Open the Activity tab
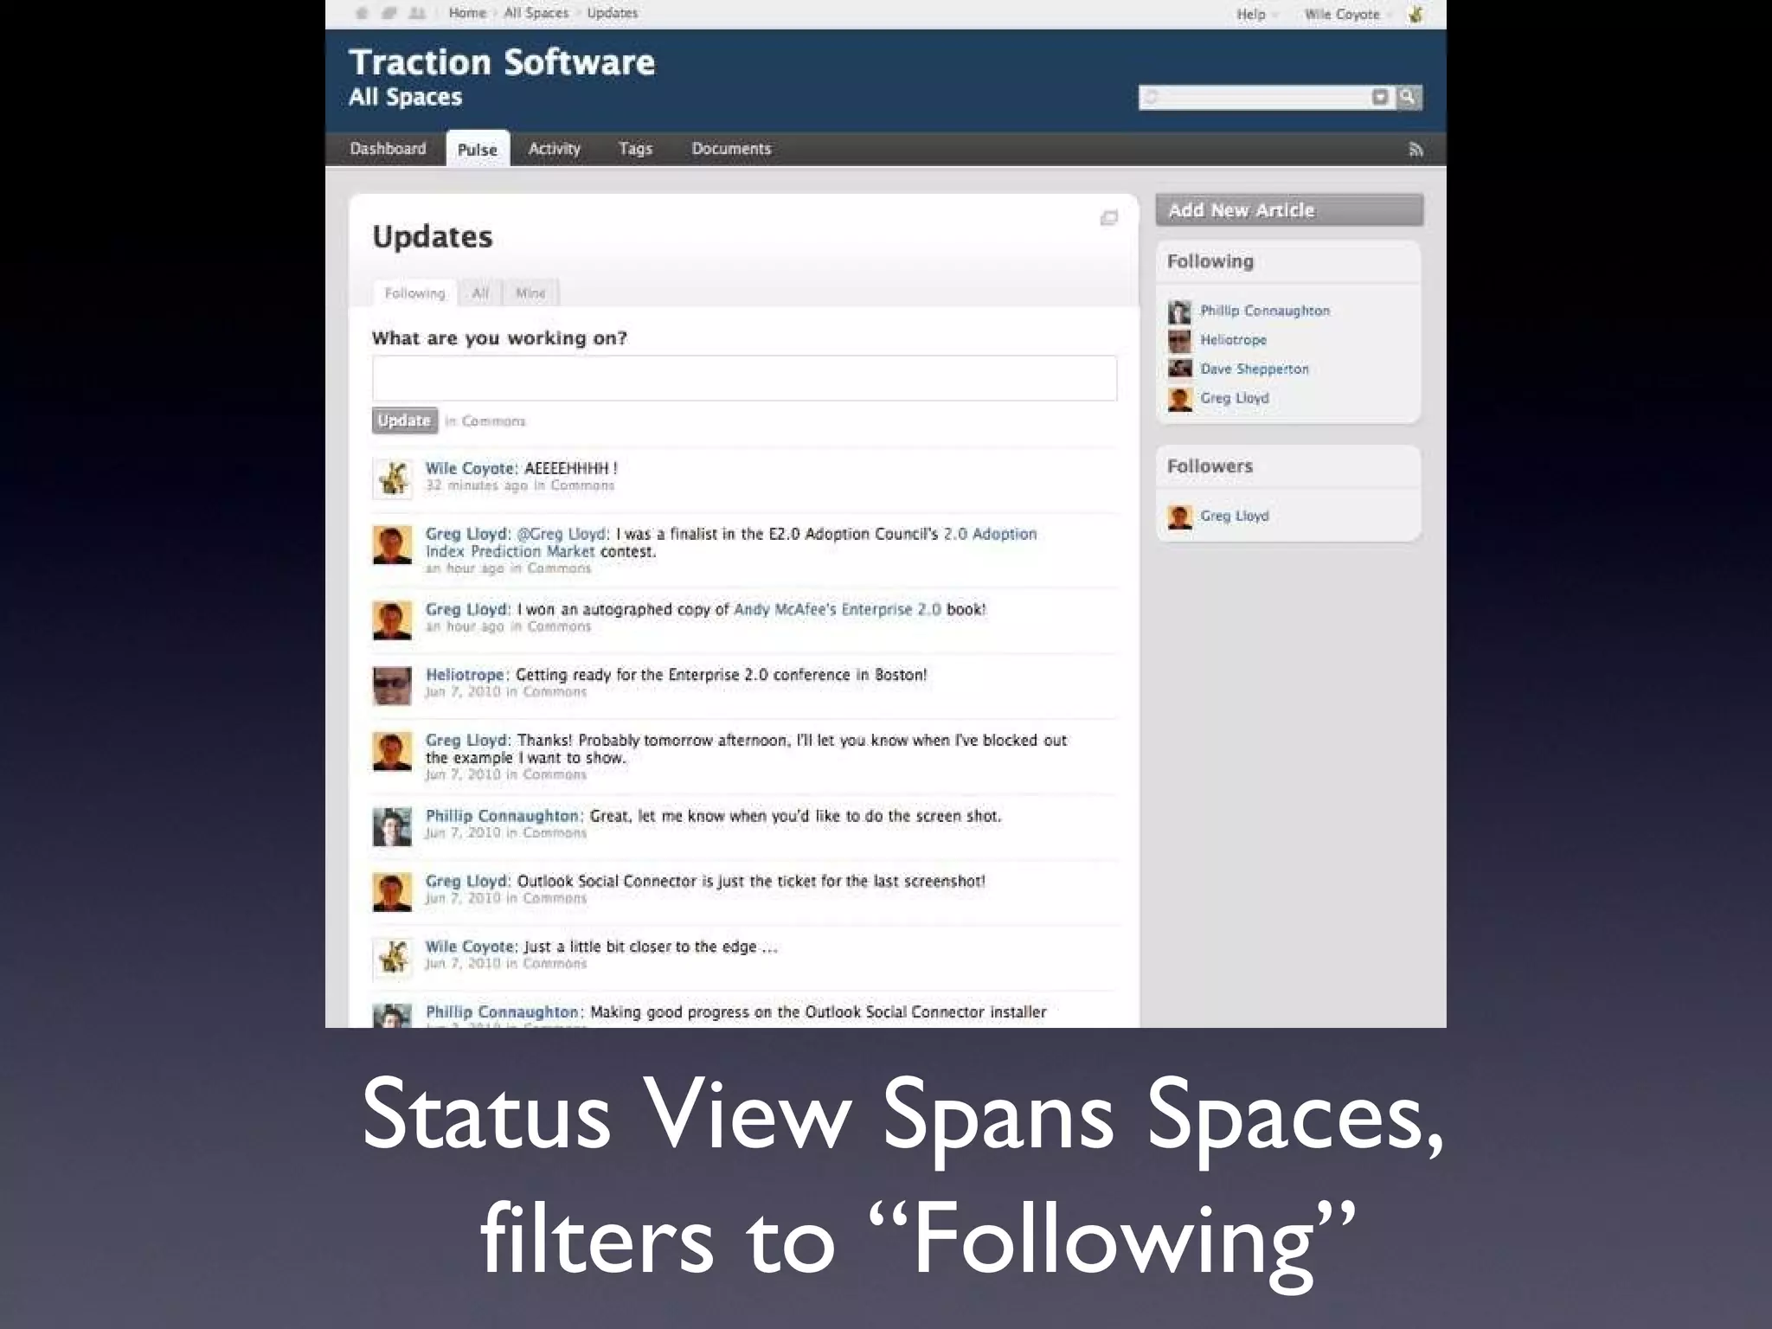This screenshot has height=1329, width=1772. pos(555,149)
